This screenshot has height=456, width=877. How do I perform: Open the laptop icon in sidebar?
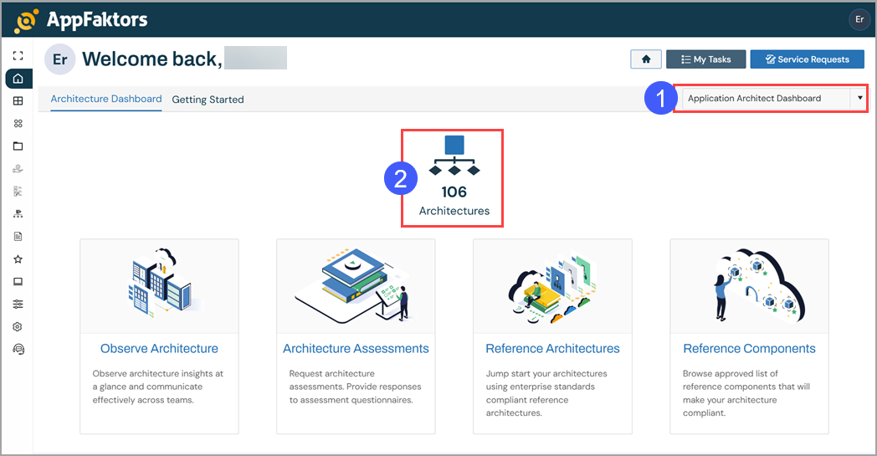(18, 282)
